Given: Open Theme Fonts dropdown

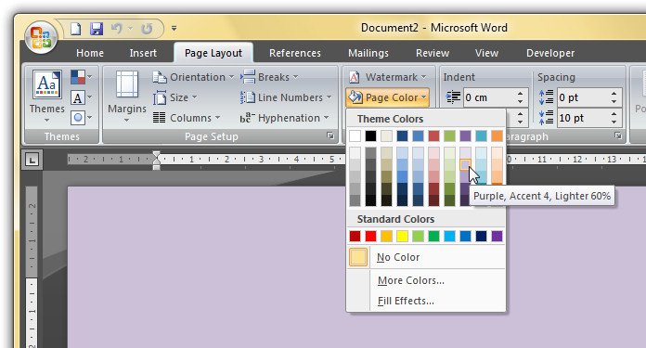Looking at the screenshot, I should [x=81, y=97].
